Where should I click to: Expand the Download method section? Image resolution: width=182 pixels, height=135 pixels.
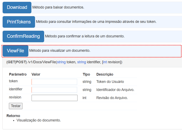click(x=17, y=7)
